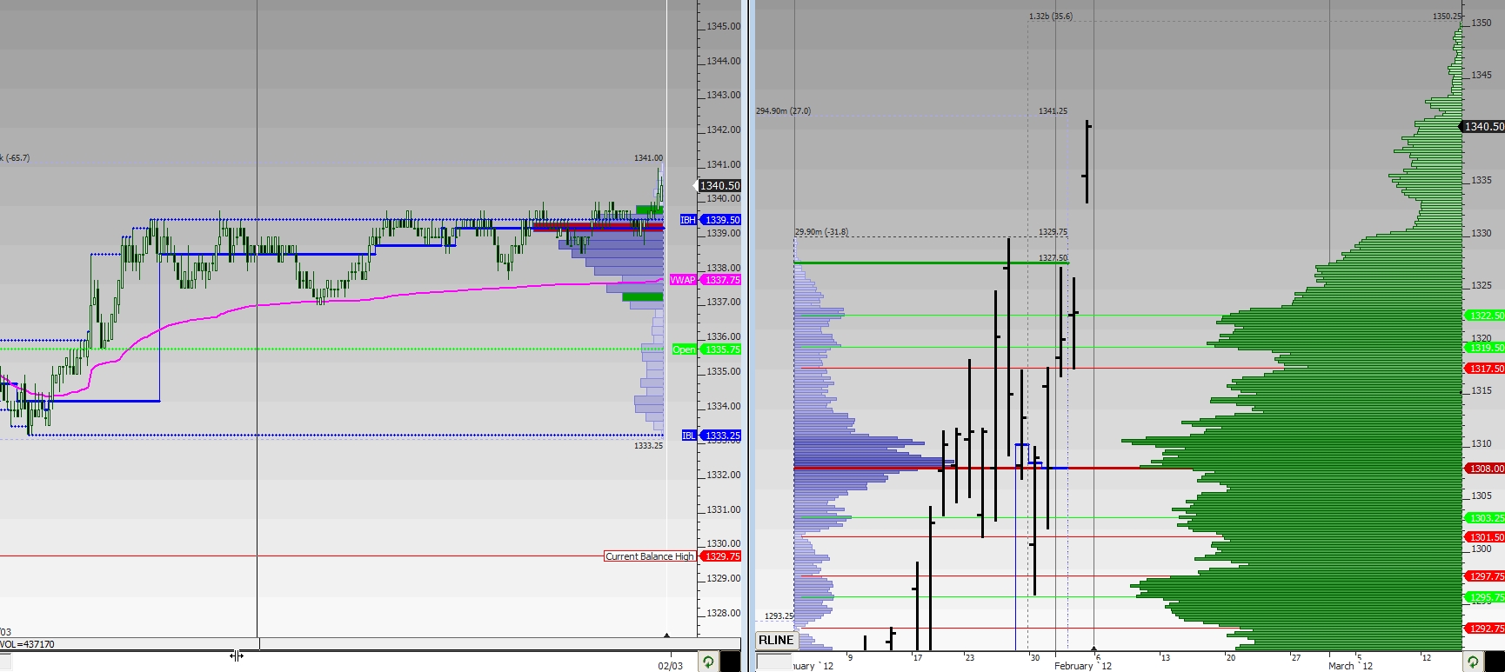Click the 1327.50 label on the green line
1505x672 pixels.
(1053, 258)
